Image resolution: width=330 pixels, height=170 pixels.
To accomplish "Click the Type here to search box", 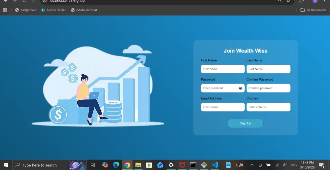I will [49, 165].
